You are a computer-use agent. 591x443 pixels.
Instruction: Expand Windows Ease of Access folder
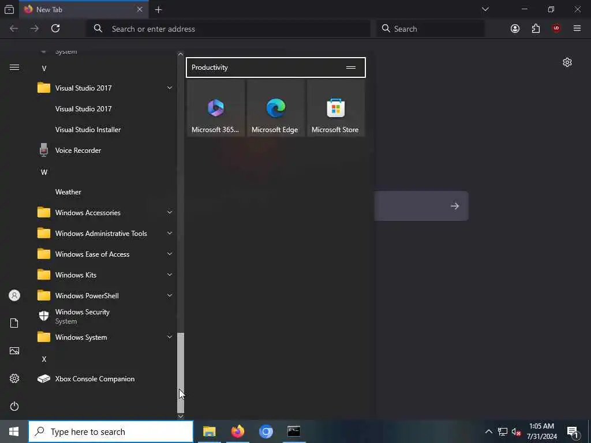105,254
